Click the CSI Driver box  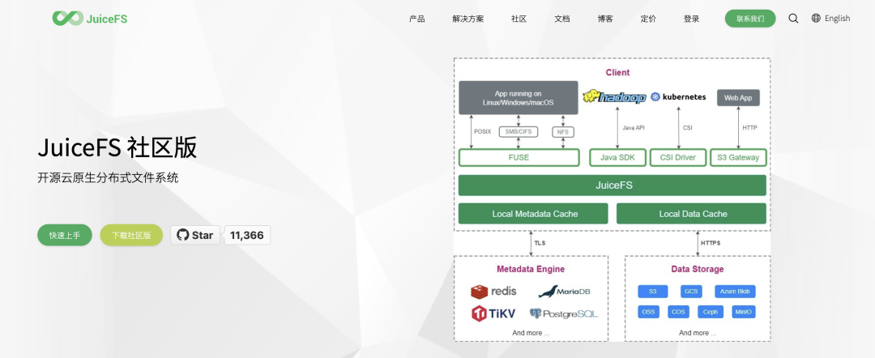678,157
